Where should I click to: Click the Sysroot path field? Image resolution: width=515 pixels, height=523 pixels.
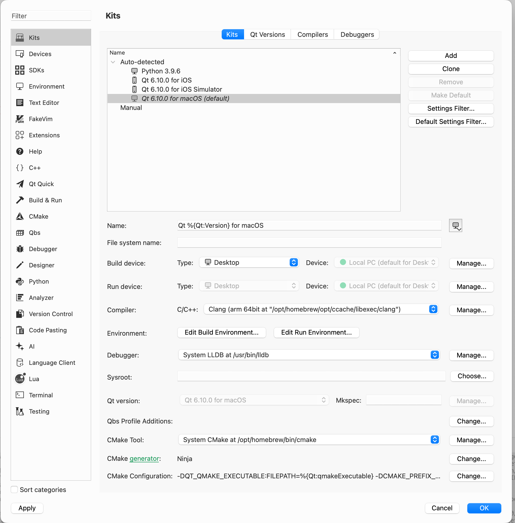[x=311, y=376]
